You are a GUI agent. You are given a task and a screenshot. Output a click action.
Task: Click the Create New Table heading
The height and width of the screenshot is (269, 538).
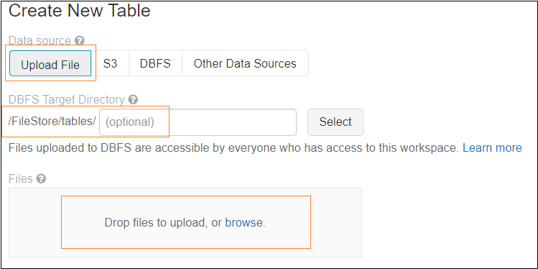(80, 11)
